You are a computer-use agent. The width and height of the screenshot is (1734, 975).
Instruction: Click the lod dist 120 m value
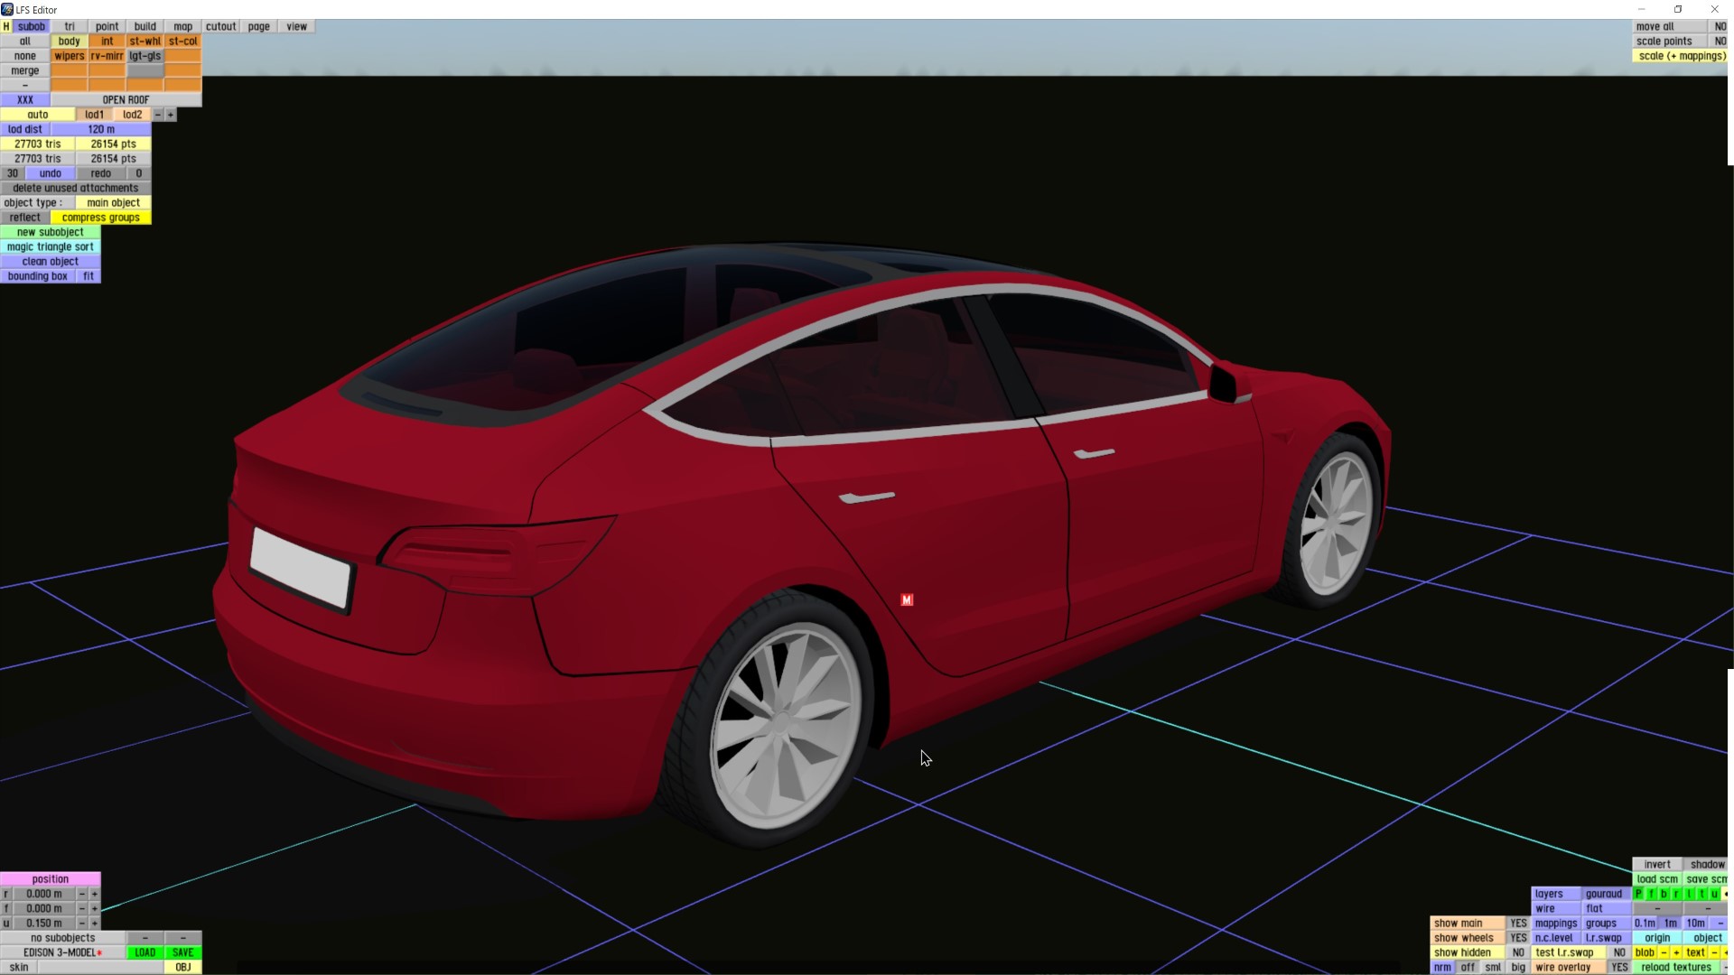(101, 129)
